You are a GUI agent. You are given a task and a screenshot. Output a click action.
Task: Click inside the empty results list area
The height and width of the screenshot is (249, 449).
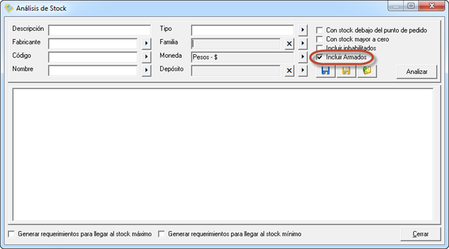tap(223, 155)
